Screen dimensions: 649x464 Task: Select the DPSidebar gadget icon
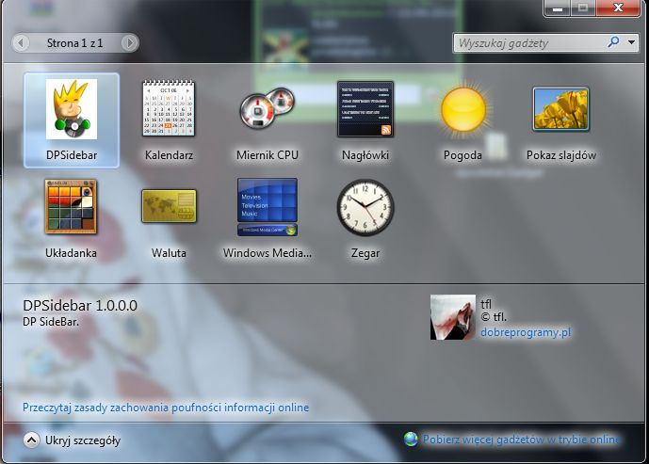click(72, 109)
